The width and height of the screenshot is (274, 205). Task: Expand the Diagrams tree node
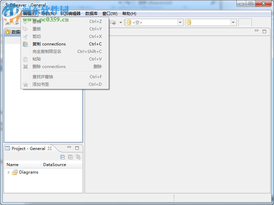[8, 172]
